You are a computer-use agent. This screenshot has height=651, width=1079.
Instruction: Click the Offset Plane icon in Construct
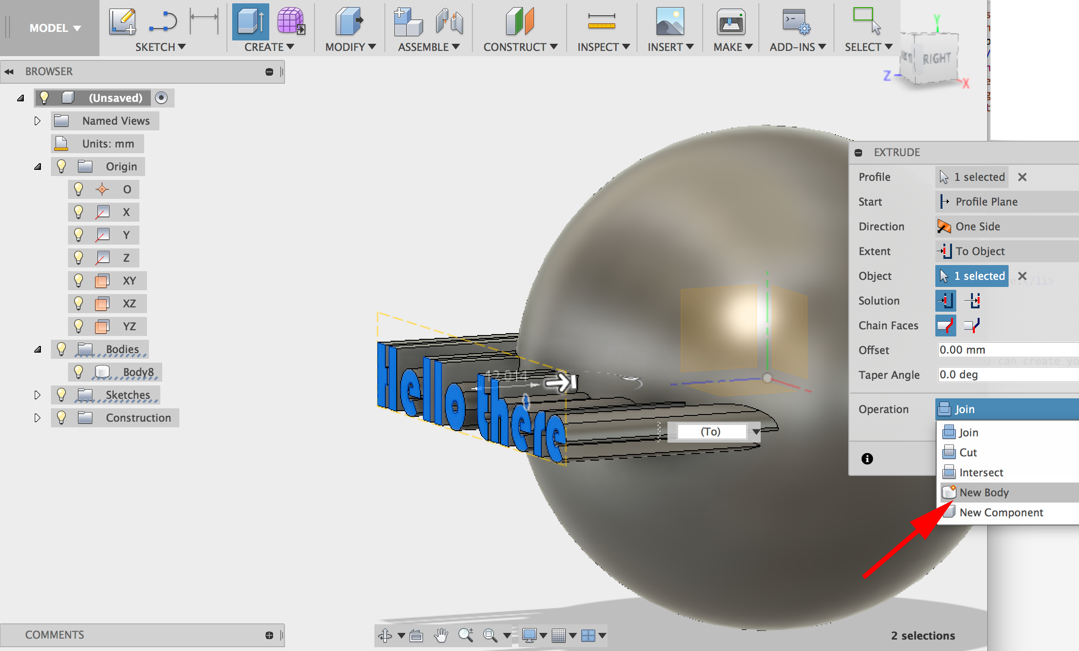pos(520,22)
